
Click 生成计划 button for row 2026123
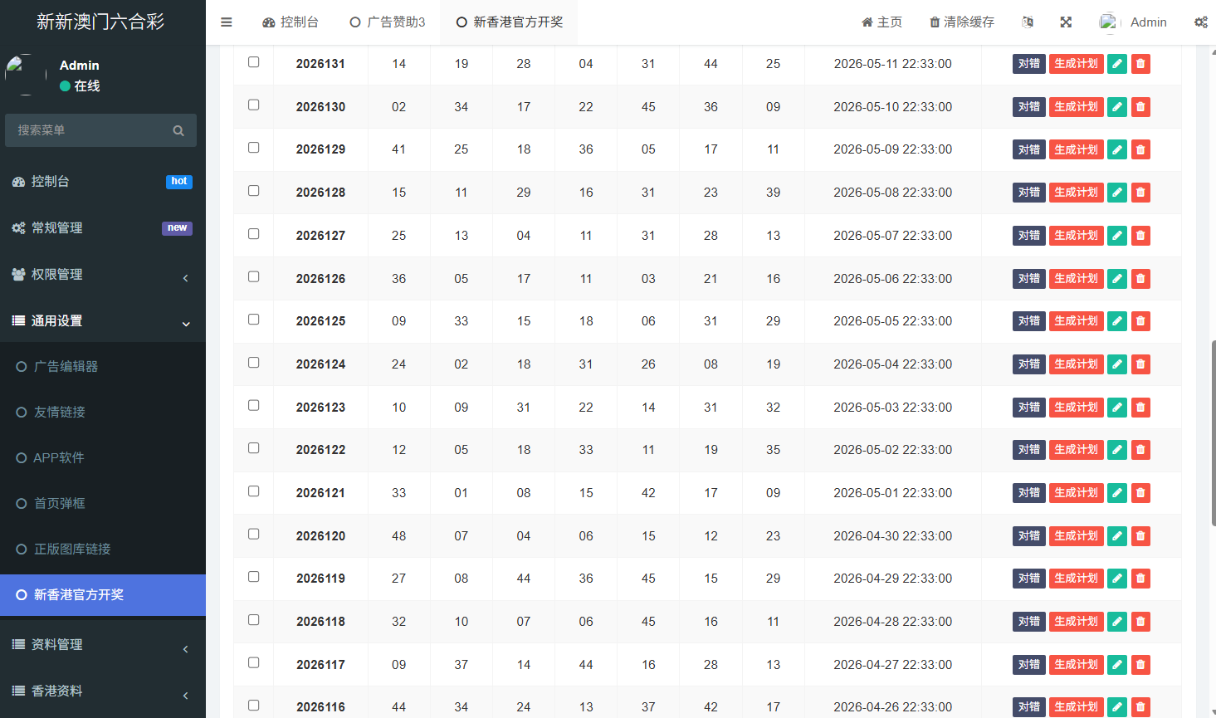(1077, 408)
